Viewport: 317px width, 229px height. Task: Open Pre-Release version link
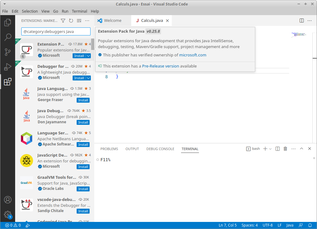pyautogui.click(x=161, y=66)
